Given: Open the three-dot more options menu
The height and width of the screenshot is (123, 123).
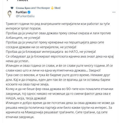Looking at the screenshot, I should [114, 12].
